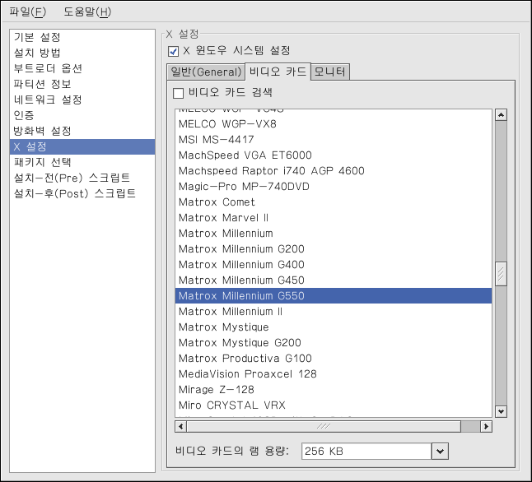Select Matrox Mystique G200 video card

(x=240, y=343)
